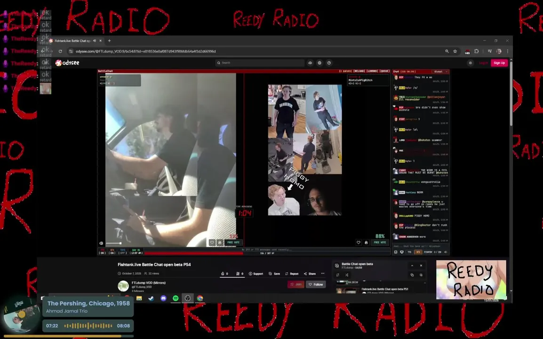This screenshot has width=543, height=339.
Task: Click [RELOAD] in BattleChat header
Action: pos(359,71)
